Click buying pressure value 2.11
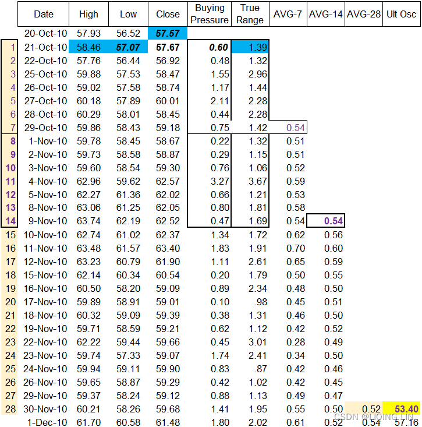Screen dimensions: 422x427 [220, 101]
